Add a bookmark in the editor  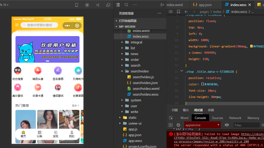pos(178,12)
